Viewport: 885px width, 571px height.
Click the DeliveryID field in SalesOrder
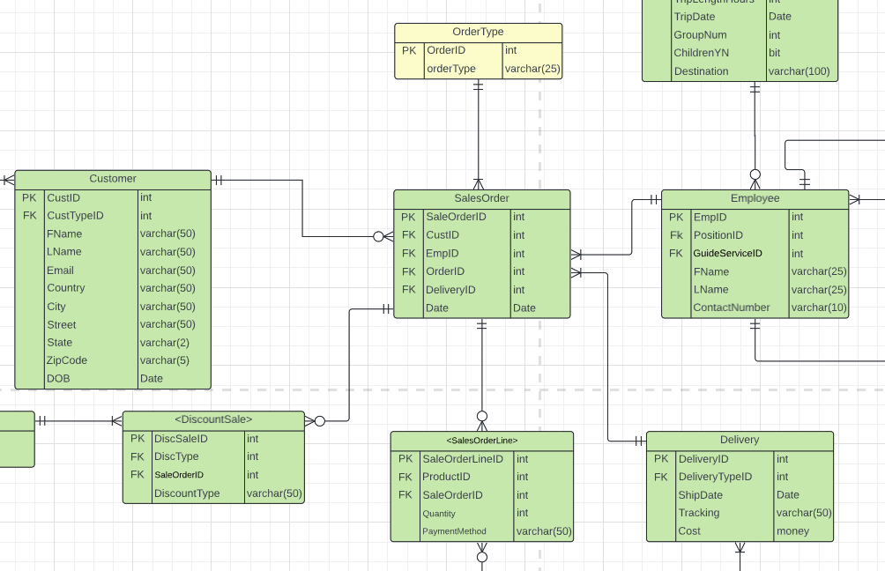click(x=450, y=290)
